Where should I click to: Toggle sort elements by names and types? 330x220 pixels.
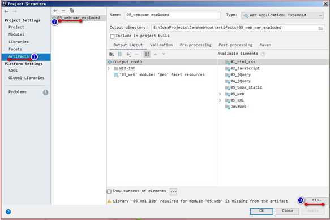pos(147,54)
